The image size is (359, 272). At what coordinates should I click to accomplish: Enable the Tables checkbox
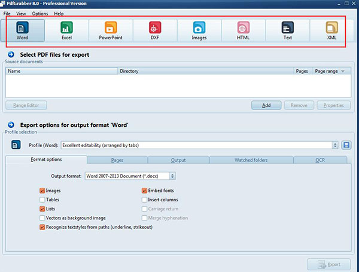42,200
